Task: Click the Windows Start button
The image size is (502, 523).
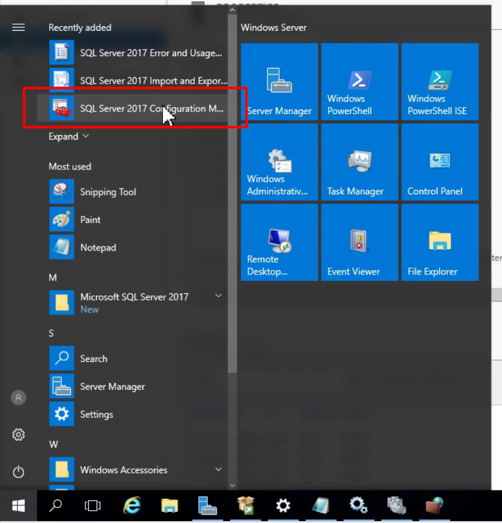Action: click(18, 505)
